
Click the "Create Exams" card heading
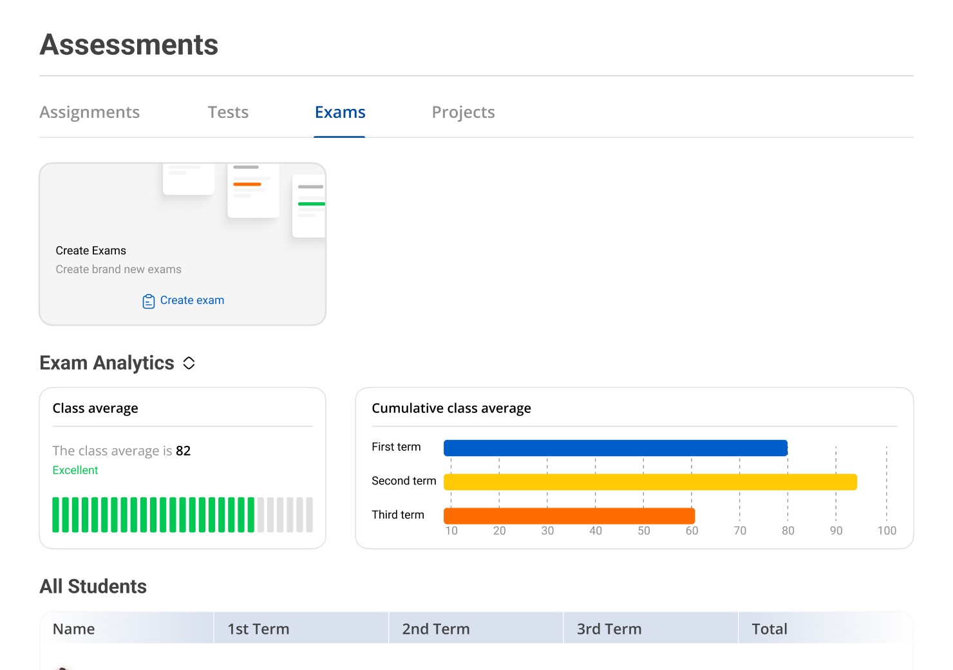[x=91, y=251]
